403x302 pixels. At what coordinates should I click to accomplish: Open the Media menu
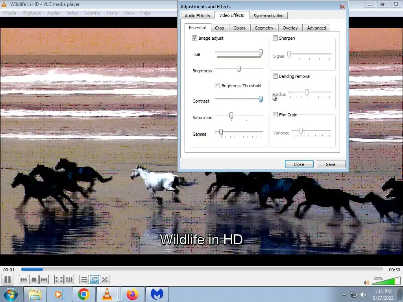point(9,13)
